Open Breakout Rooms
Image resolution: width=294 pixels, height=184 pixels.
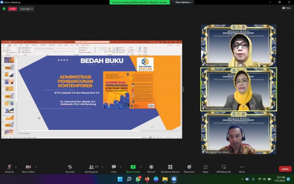pyautogui.click(x=170, y=167)
